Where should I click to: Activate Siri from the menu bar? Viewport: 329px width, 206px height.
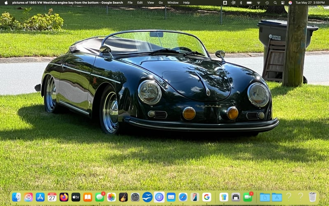tap(290, 3)
